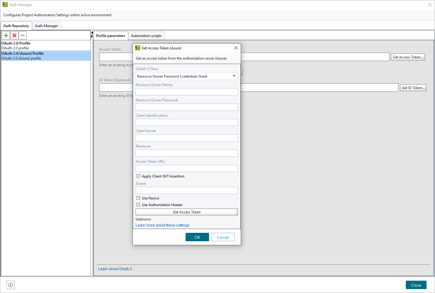Switch to the Auth Manager tab
This screenshot has height=293, width=435.
coord(46,26)
